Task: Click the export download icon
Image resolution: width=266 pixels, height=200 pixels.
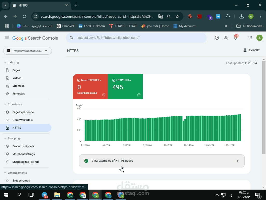Action: [245, 50]
